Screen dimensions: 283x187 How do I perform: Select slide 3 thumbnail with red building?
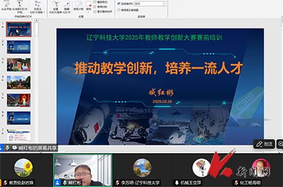(x=19, y=65)
